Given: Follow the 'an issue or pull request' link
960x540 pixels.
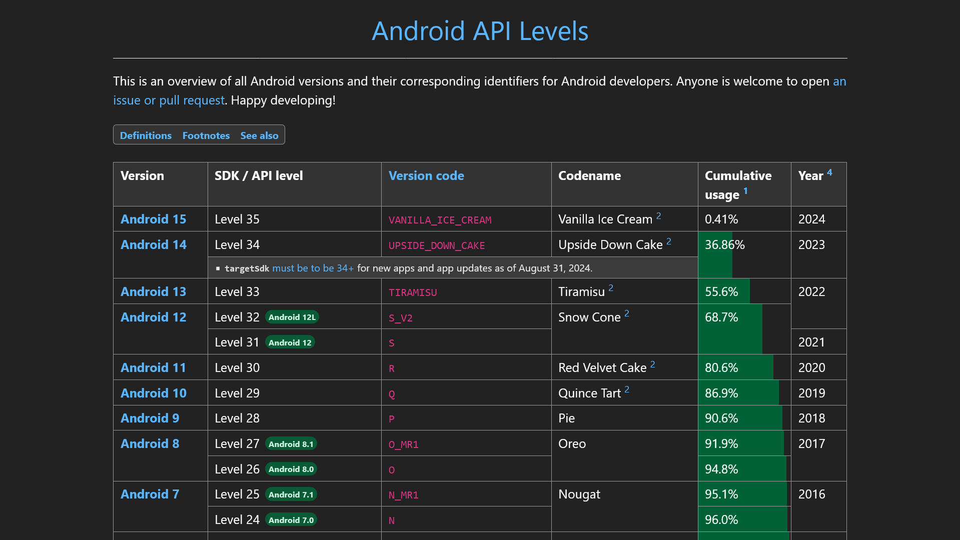Looking at the screenshot, I should tap(169, 100).
